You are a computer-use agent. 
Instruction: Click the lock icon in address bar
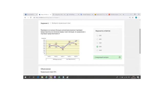point(34,18)
